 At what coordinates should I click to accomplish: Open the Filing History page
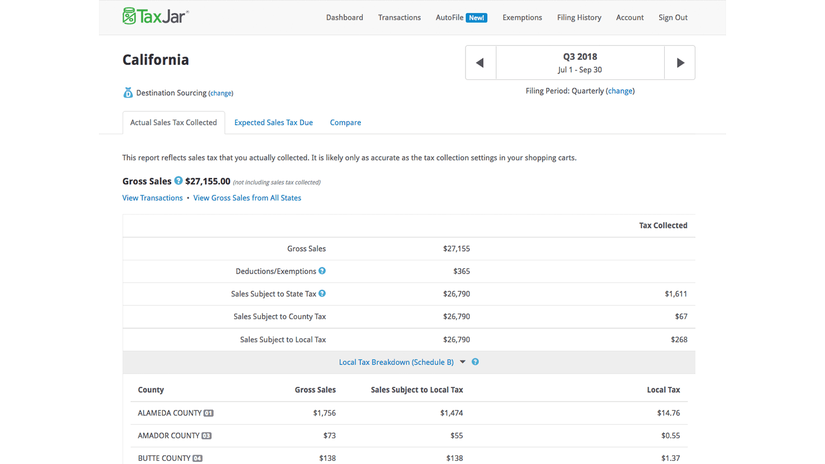(579, 17)
